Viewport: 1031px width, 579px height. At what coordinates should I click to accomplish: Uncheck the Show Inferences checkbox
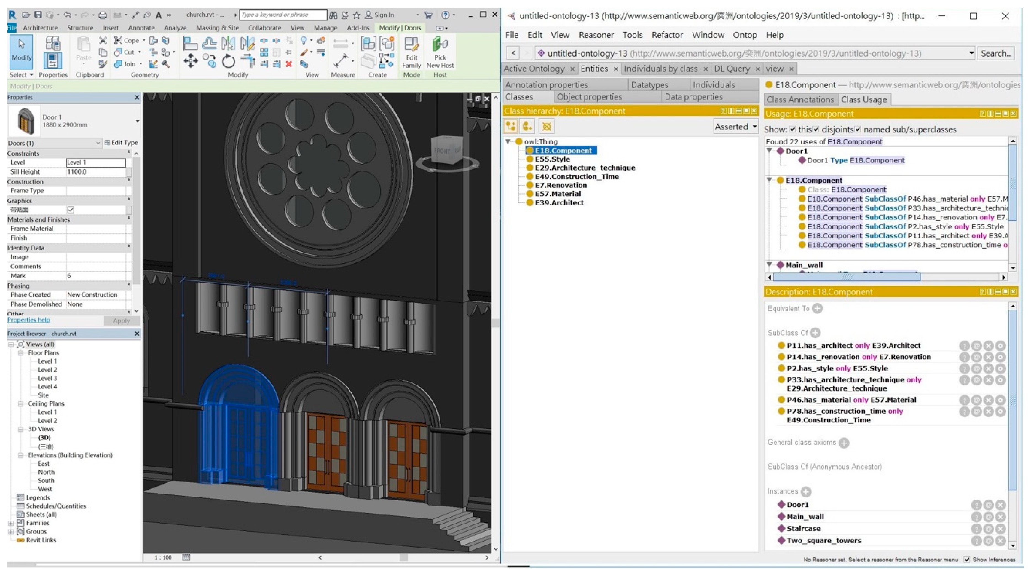pyautogui.click(x=966, y=559)
